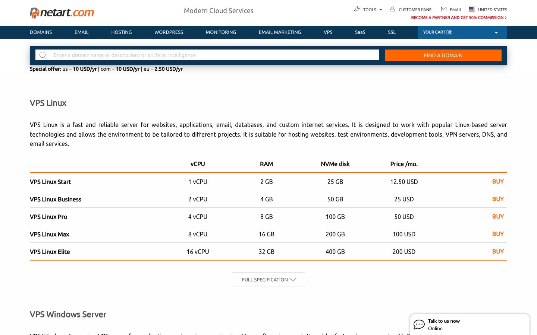Screen dimensions: 537x335
Task: Click the Email link in top bar
Action: [456, 10]
